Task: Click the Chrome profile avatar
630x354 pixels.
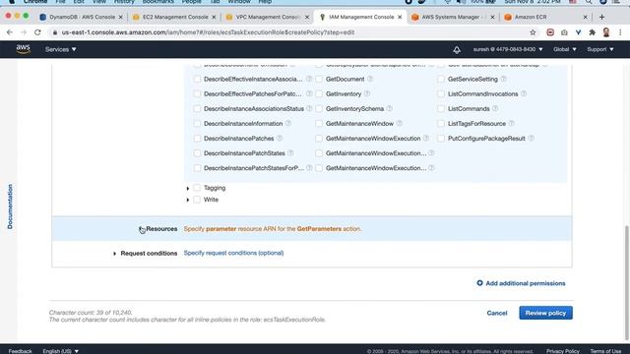Action: point(606,32)
